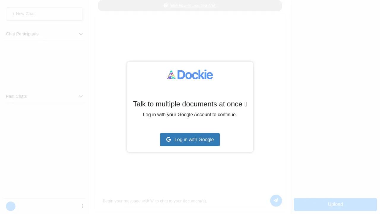Open the vertical three-dots menu in sidebar

click(83, 206)
